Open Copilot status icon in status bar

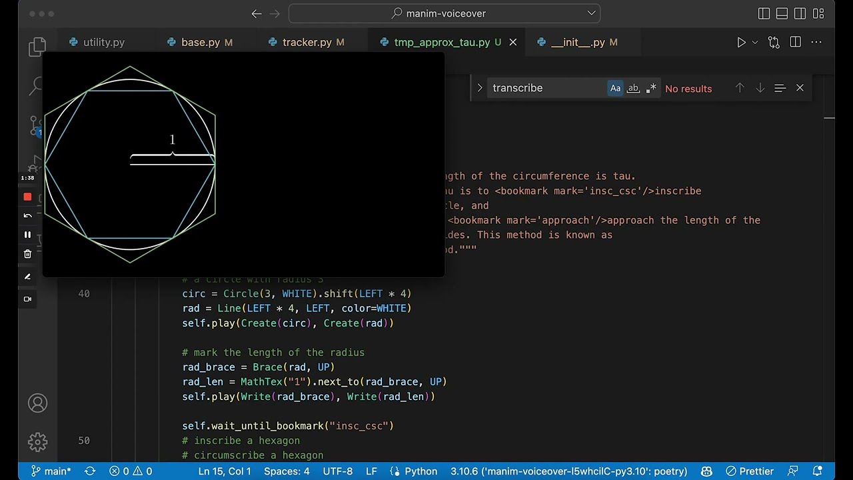point(707,471)
